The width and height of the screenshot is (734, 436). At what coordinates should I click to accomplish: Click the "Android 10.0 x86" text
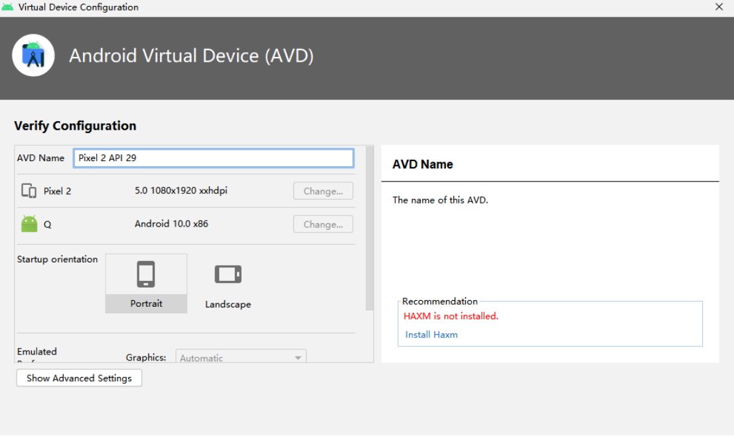[171, 224]
